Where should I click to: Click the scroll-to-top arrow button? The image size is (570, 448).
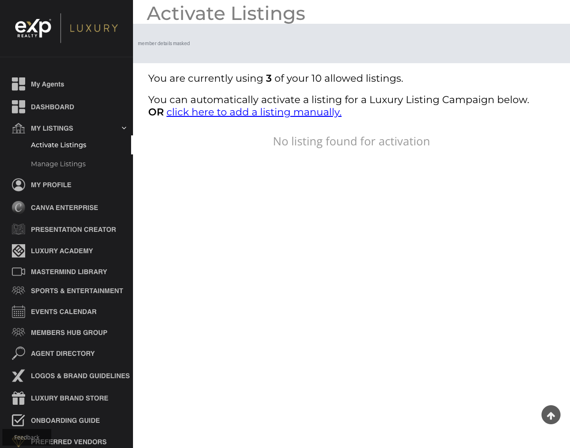(551, 415)
